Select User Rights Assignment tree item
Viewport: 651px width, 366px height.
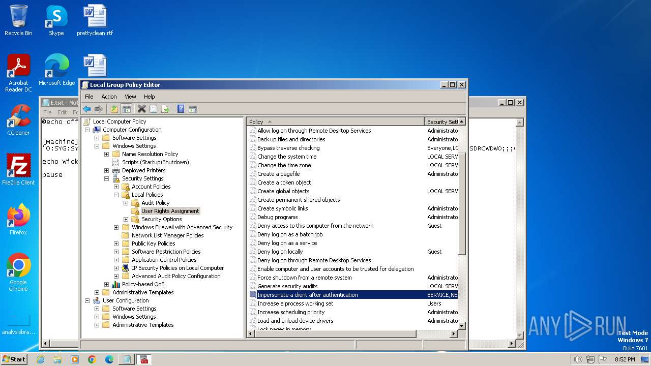click(x=170, y=211)
